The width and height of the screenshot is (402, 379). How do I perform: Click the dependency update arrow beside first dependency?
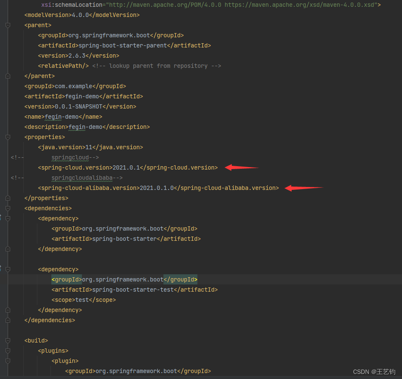coord(2,217)
